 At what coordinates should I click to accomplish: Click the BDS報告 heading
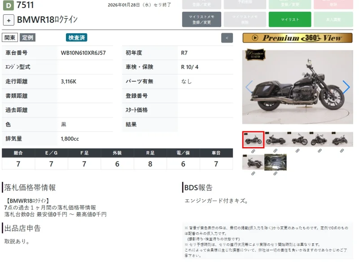tap(198, 187)
